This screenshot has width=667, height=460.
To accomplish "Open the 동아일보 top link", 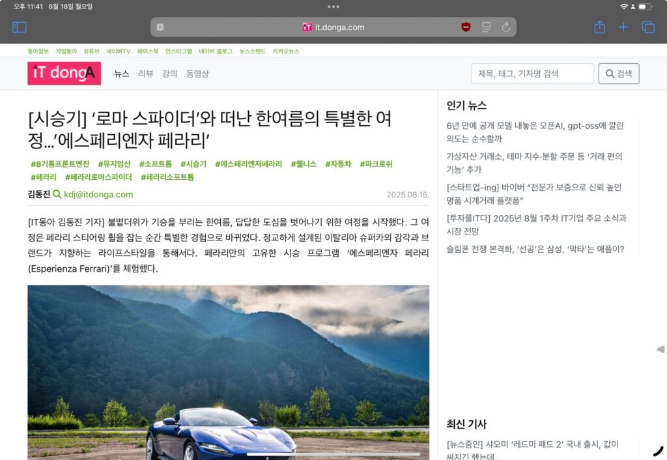I will pyautogui.click(x=38, y=51).
